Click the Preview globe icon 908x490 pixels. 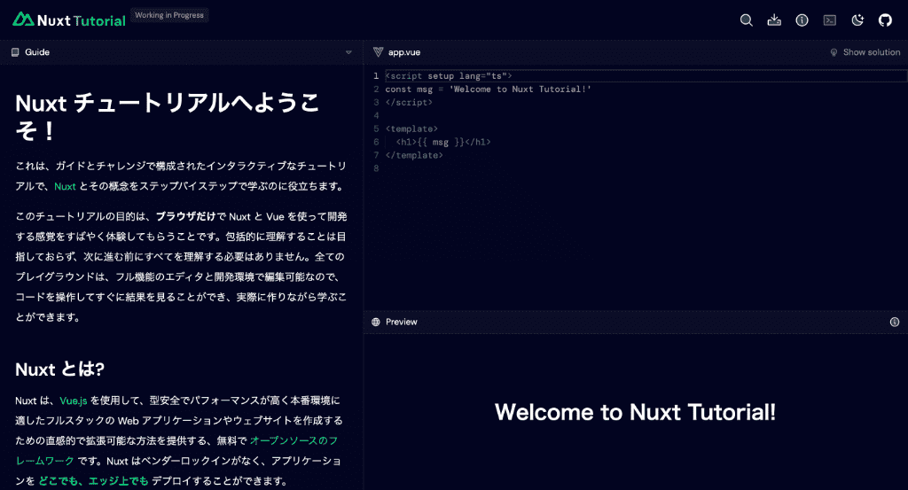tap(376, 322)
